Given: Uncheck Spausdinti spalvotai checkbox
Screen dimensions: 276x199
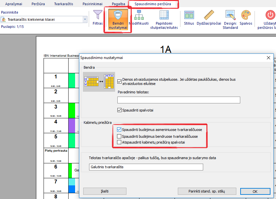Looking at the screenshot, I should (119, 110).
